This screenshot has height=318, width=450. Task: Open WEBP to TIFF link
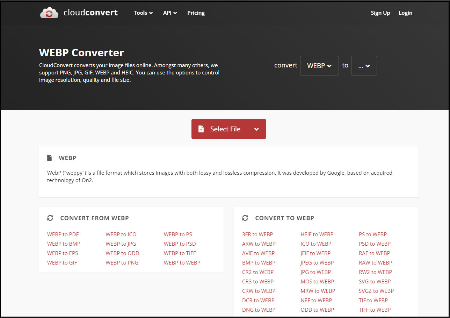(180, 253)
